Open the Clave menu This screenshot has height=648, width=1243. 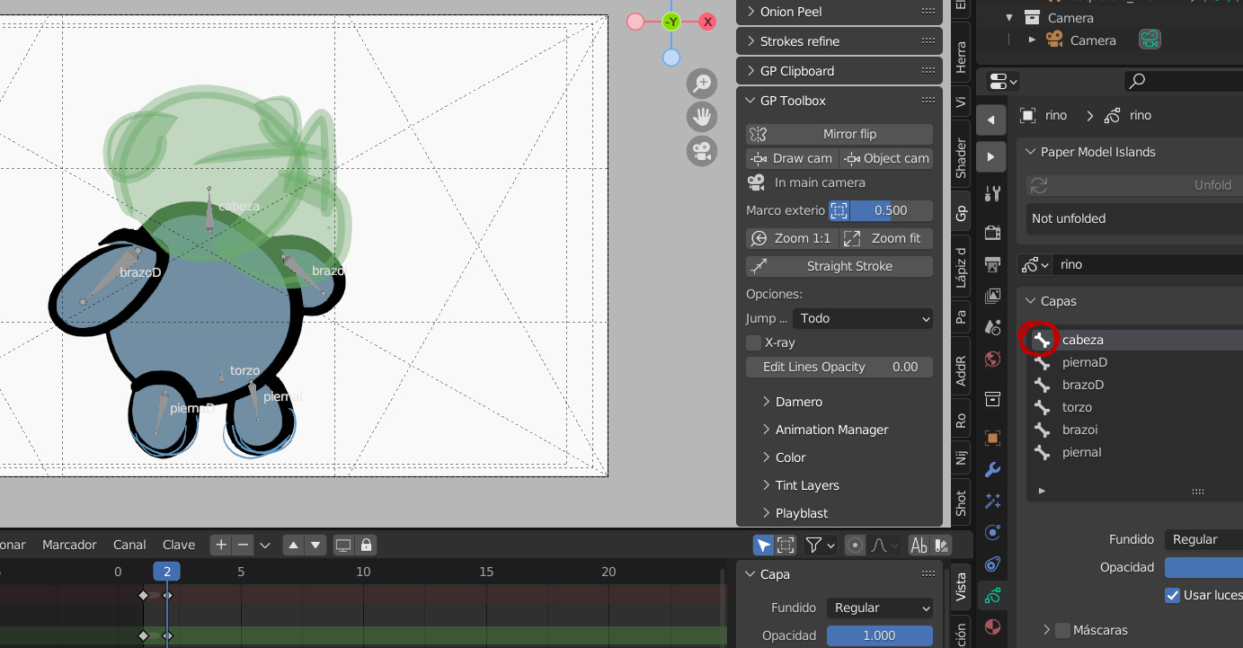(179, 545)
